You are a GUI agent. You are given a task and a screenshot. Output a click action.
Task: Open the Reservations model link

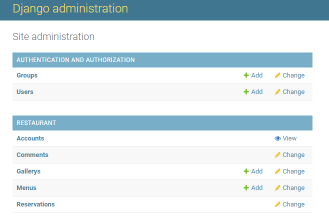coord(35,204)
